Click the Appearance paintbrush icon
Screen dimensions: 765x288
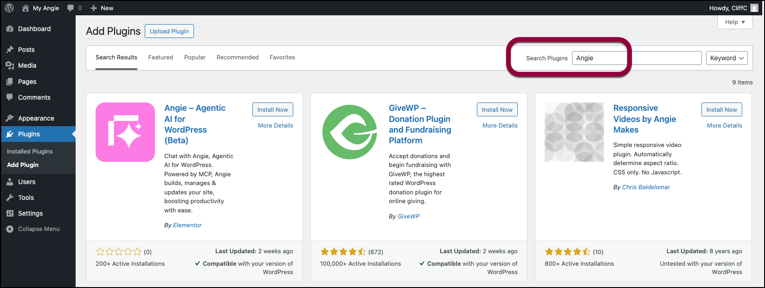click(x=10, y=118)
